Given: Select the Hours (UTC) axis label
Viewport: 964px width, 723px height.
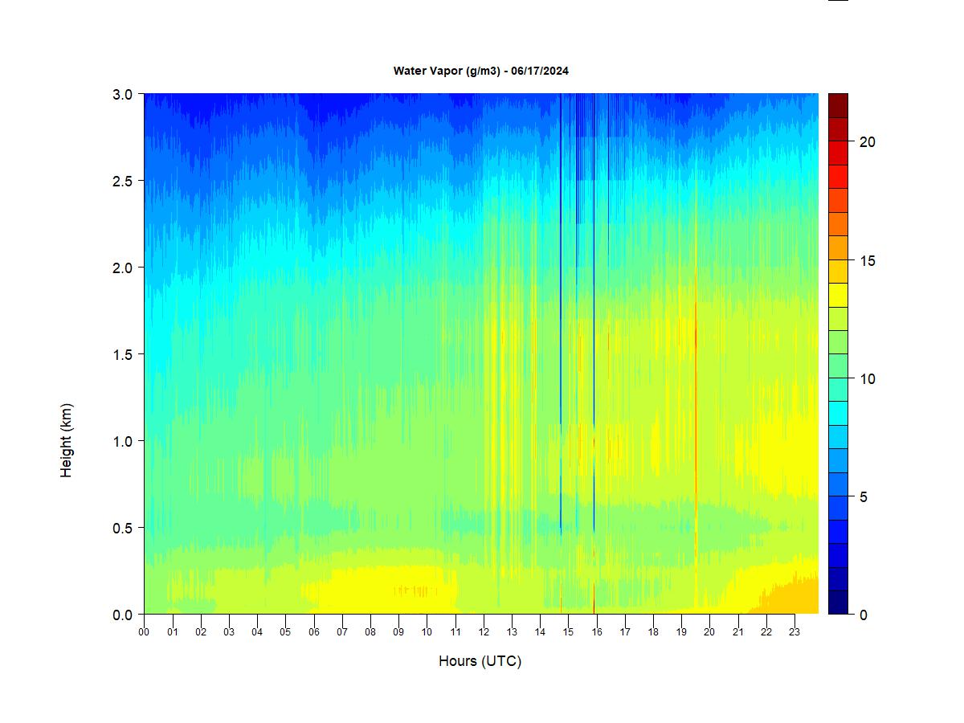Looking at the screenshot, I should (x=480, y=661).
